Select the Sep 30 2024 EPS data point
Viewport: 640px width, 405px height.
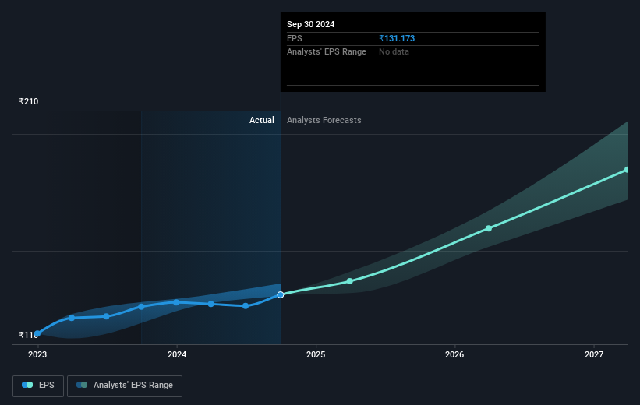tap(281, 294)
